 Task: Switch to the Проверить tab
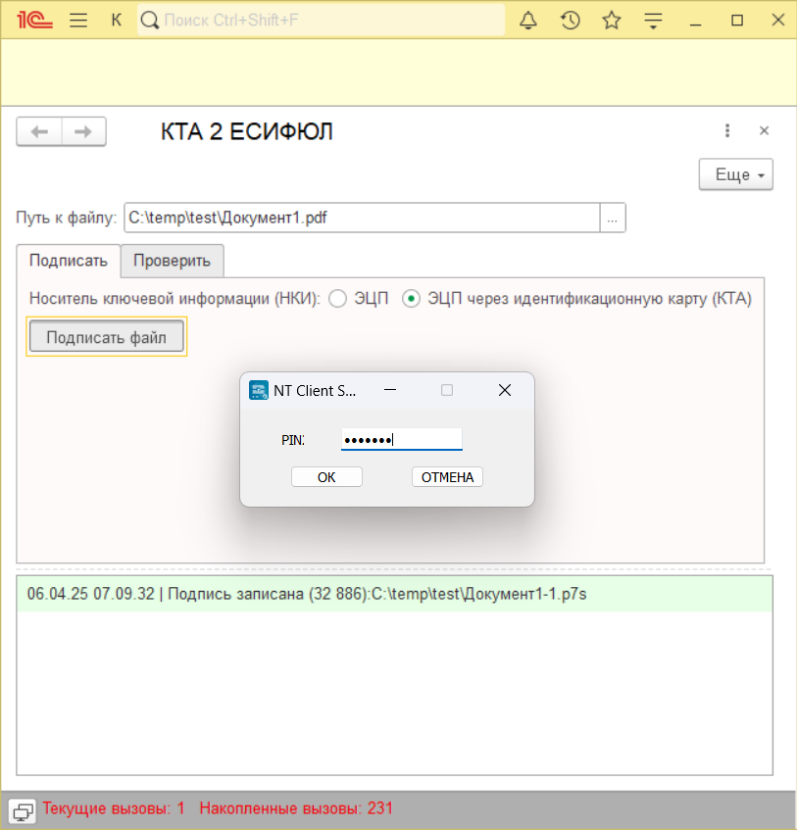[x=173, y=261]
